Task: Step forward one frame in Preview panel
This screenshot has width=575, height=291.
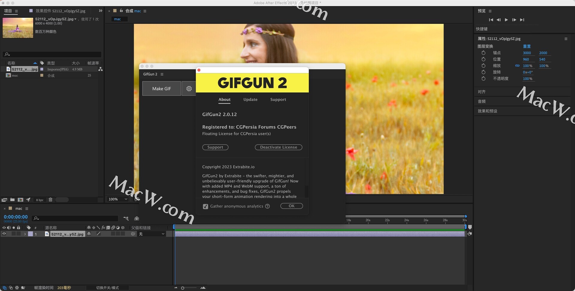Action: [x=514, y=20]
